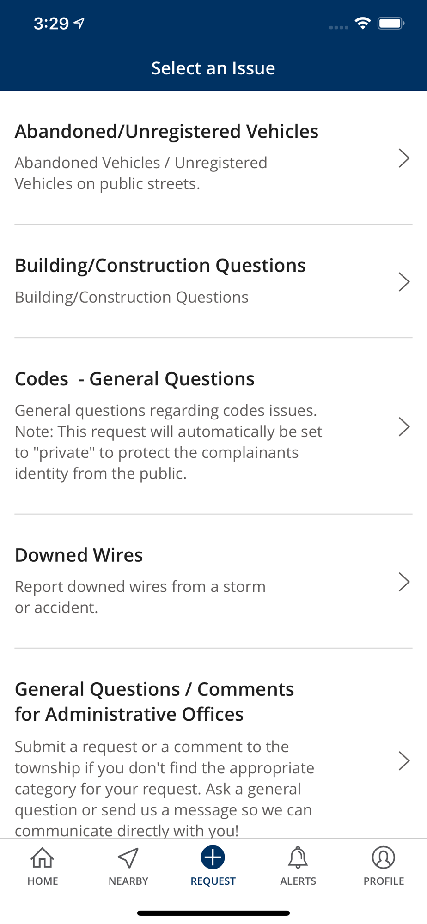Expand Codes - General Questions chevron
The image size is (427, 924).
tap(404, 426)
